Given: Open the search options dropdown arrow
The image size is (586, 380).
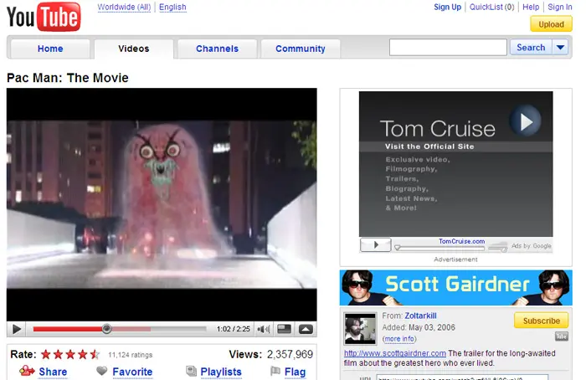Looking at the screenshot, I should [x=560, y=48].
